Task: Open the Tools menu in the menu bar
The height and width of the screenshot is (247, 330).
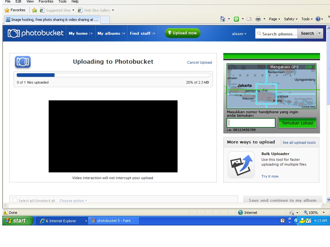Action: (62, 2)
